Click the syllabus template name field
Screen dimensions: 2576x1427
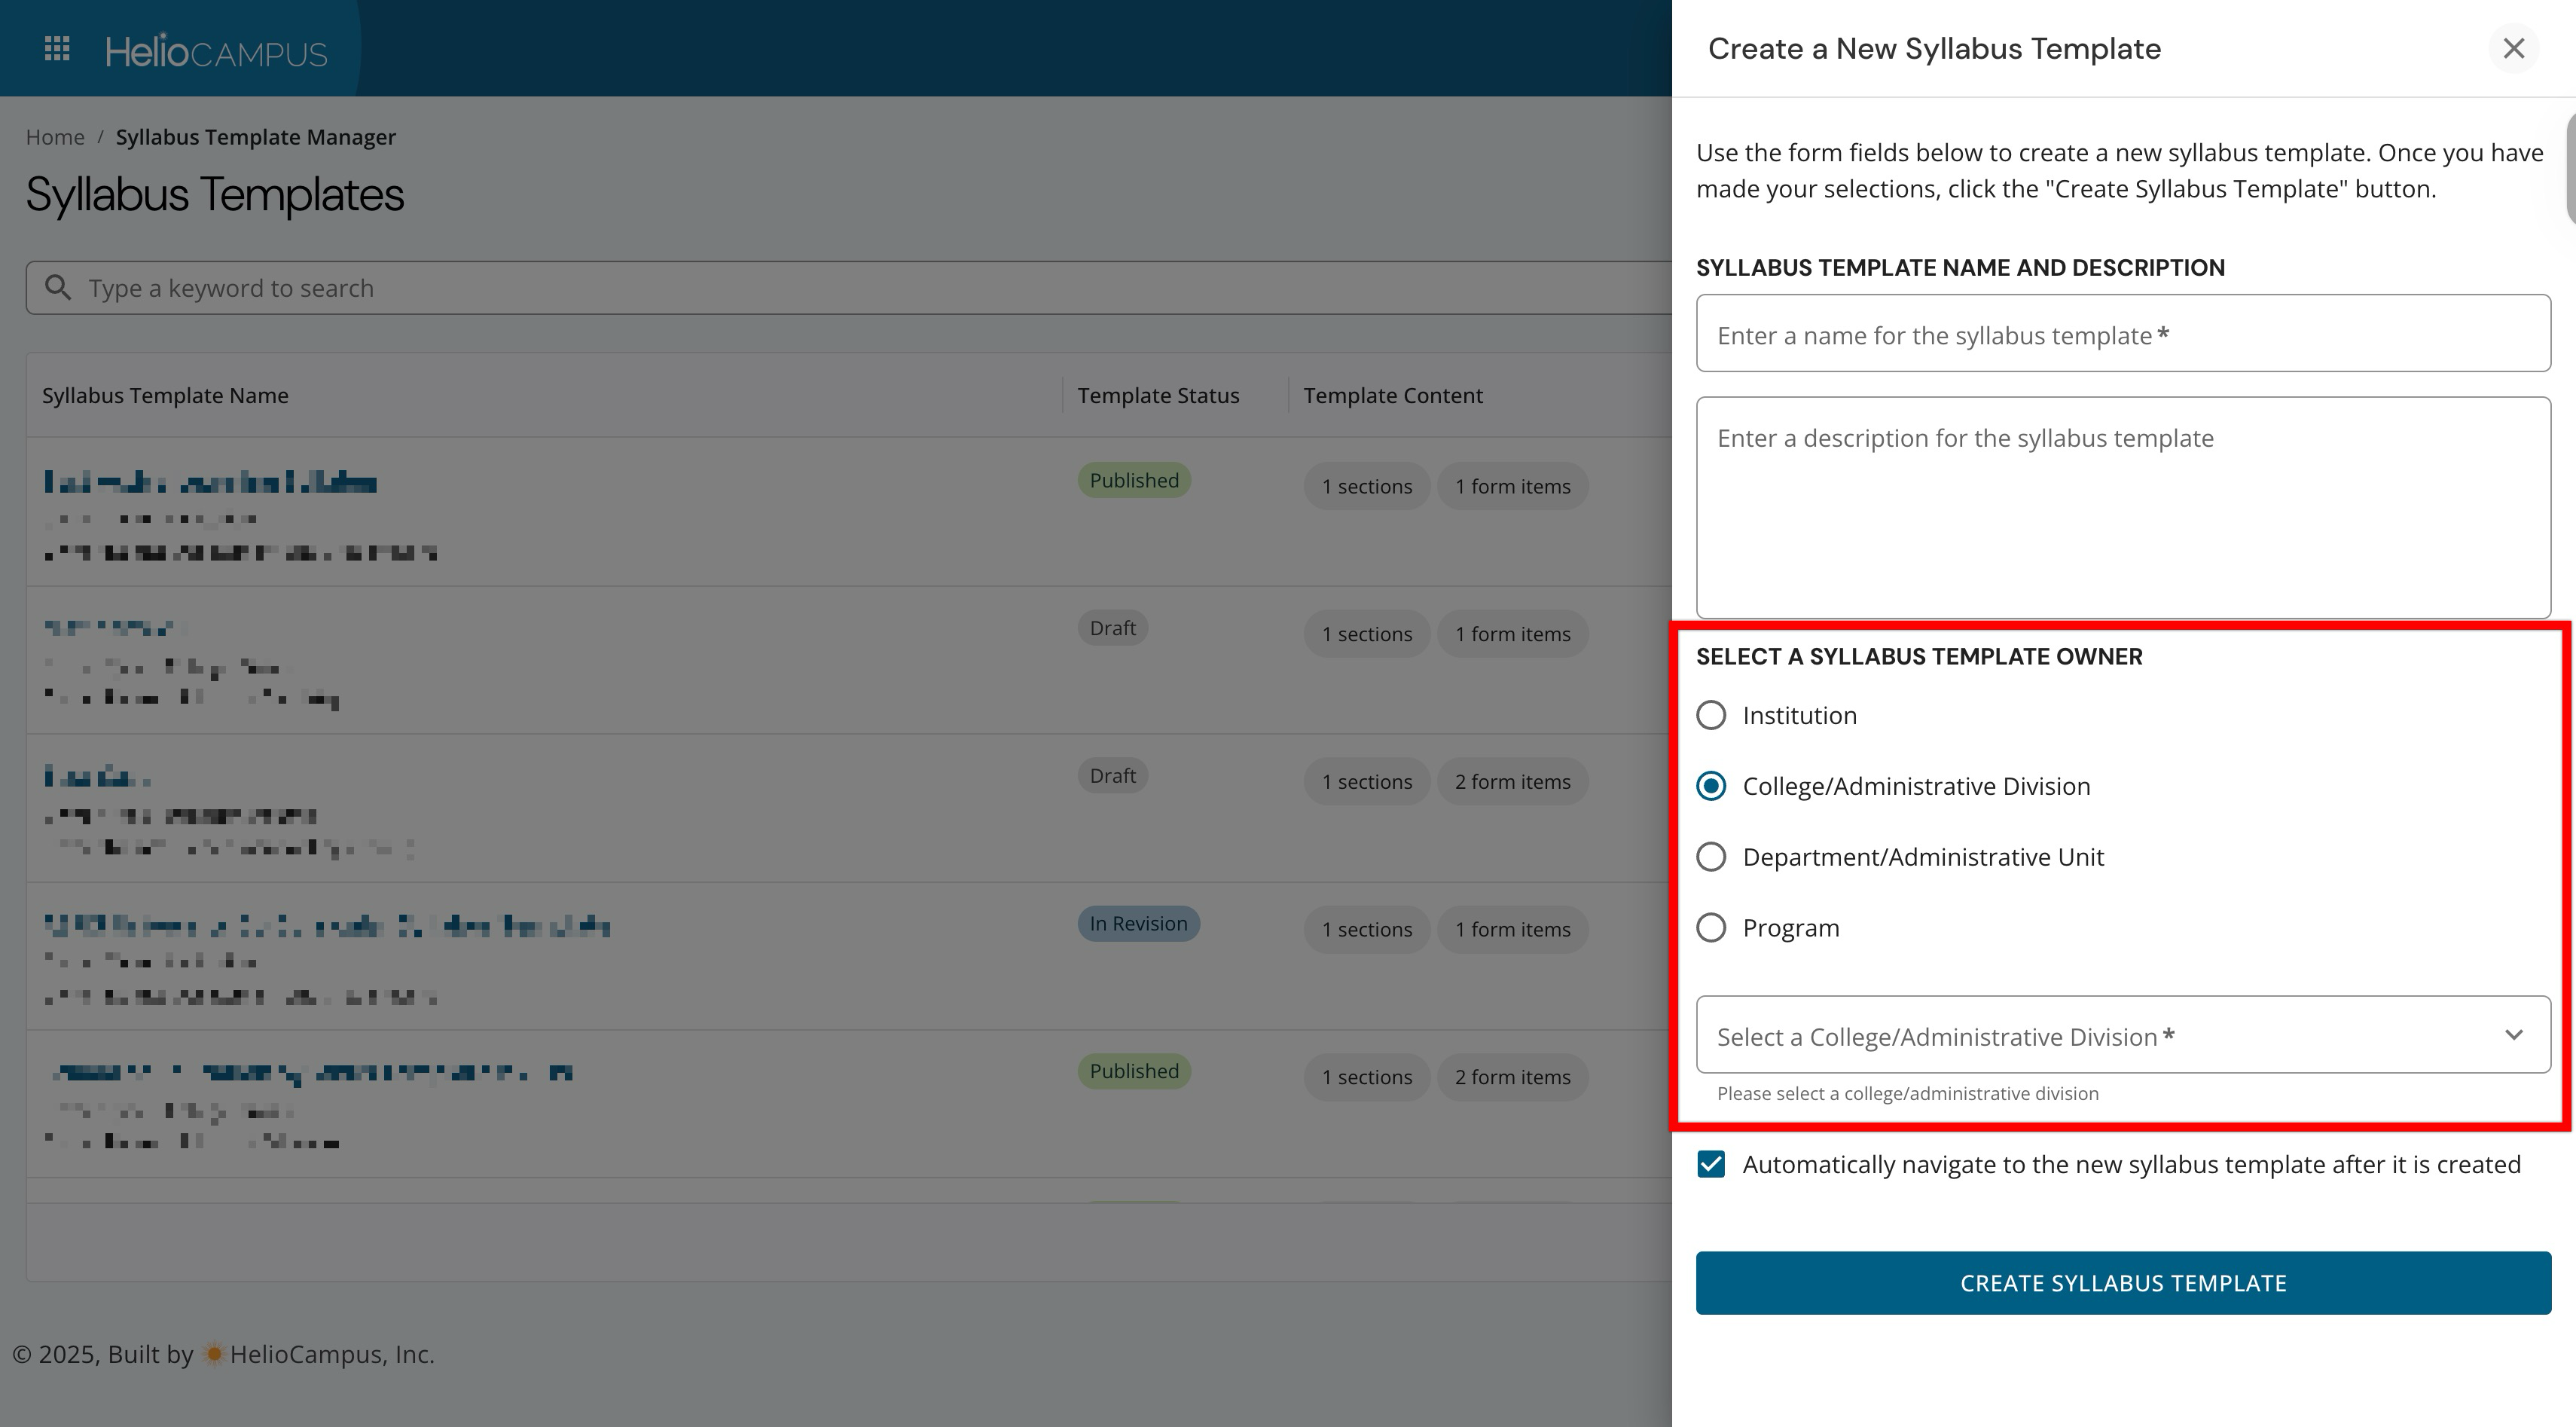[2122, 334]
